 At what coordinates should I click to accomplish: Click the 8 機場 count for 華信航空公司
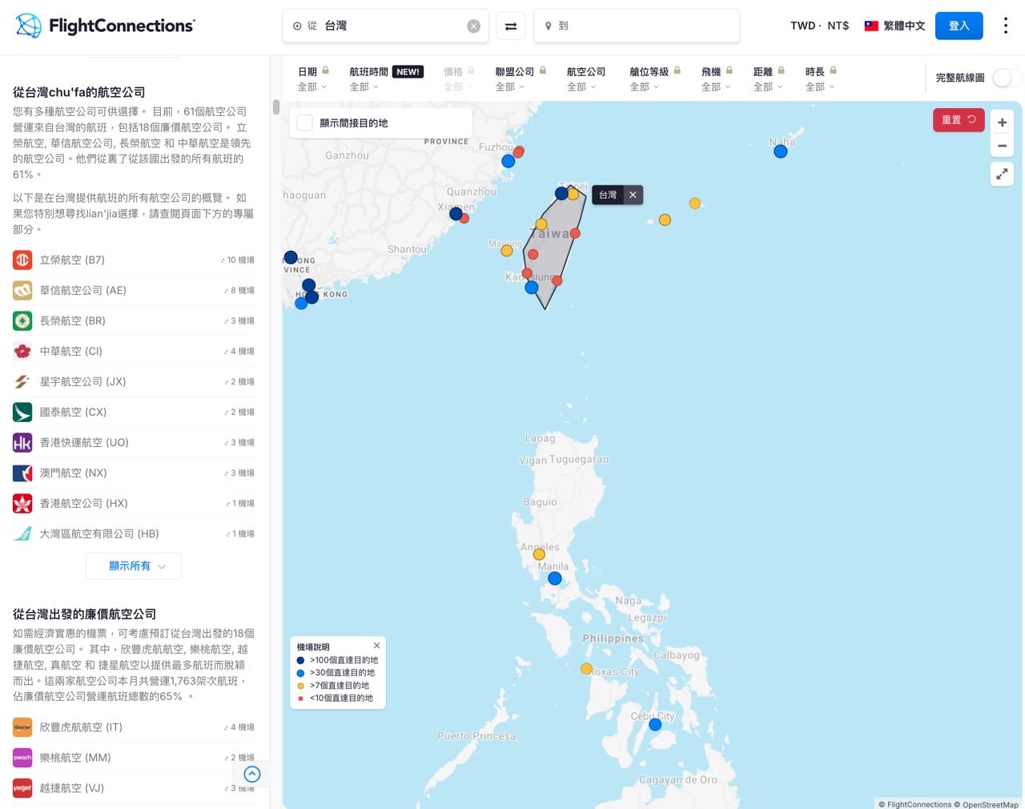pyautogui.click(x=239, y=290)
